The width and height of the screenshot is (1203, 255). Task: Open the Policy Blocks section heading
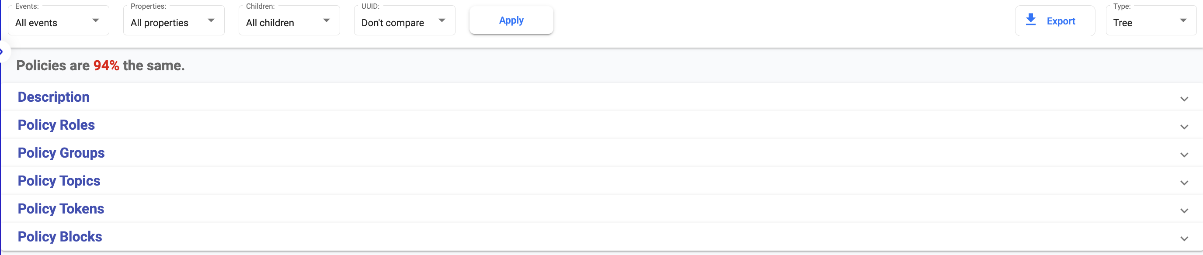(60, 237)
